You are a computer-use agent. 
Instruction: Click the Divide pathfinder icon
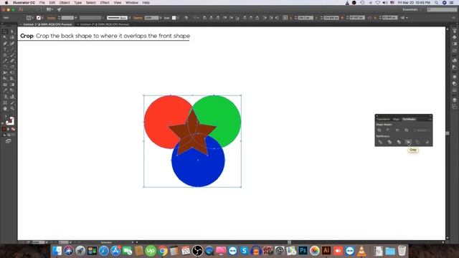click(x=380, y=142)
